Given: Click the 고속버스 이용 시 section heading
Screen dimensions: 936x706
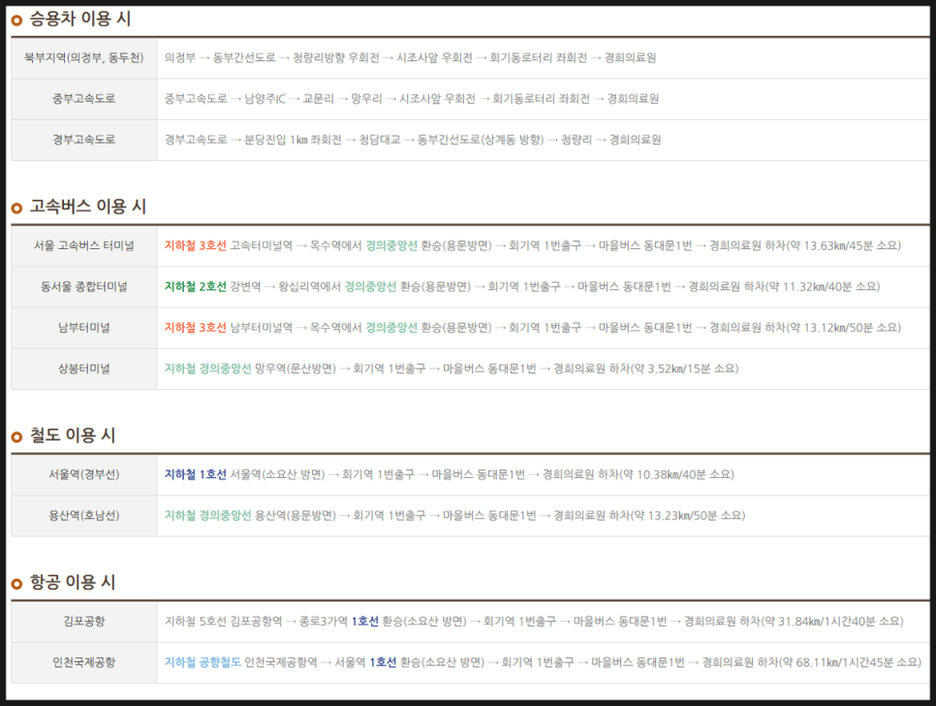Looking at the screenshot, I should click(88, 207).
